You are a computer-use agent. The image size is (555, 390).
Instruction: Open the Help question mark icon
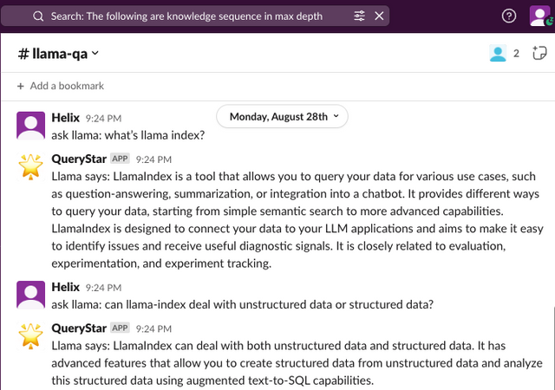pyautogui.click(x=509, y=16)
